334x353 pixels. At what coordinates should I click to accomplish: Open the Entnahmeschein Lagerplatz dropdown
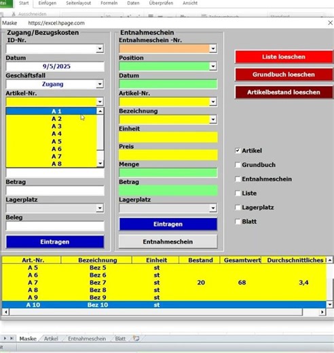click(212, 208)
